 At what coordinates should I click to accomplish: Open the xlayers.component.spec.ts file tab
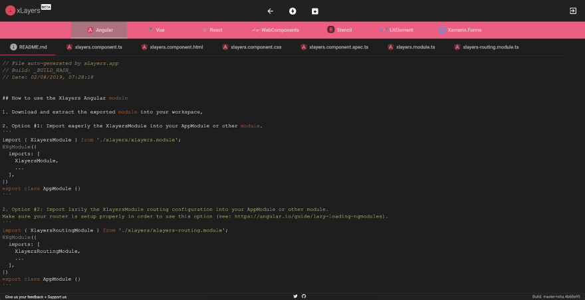[334, 47]
